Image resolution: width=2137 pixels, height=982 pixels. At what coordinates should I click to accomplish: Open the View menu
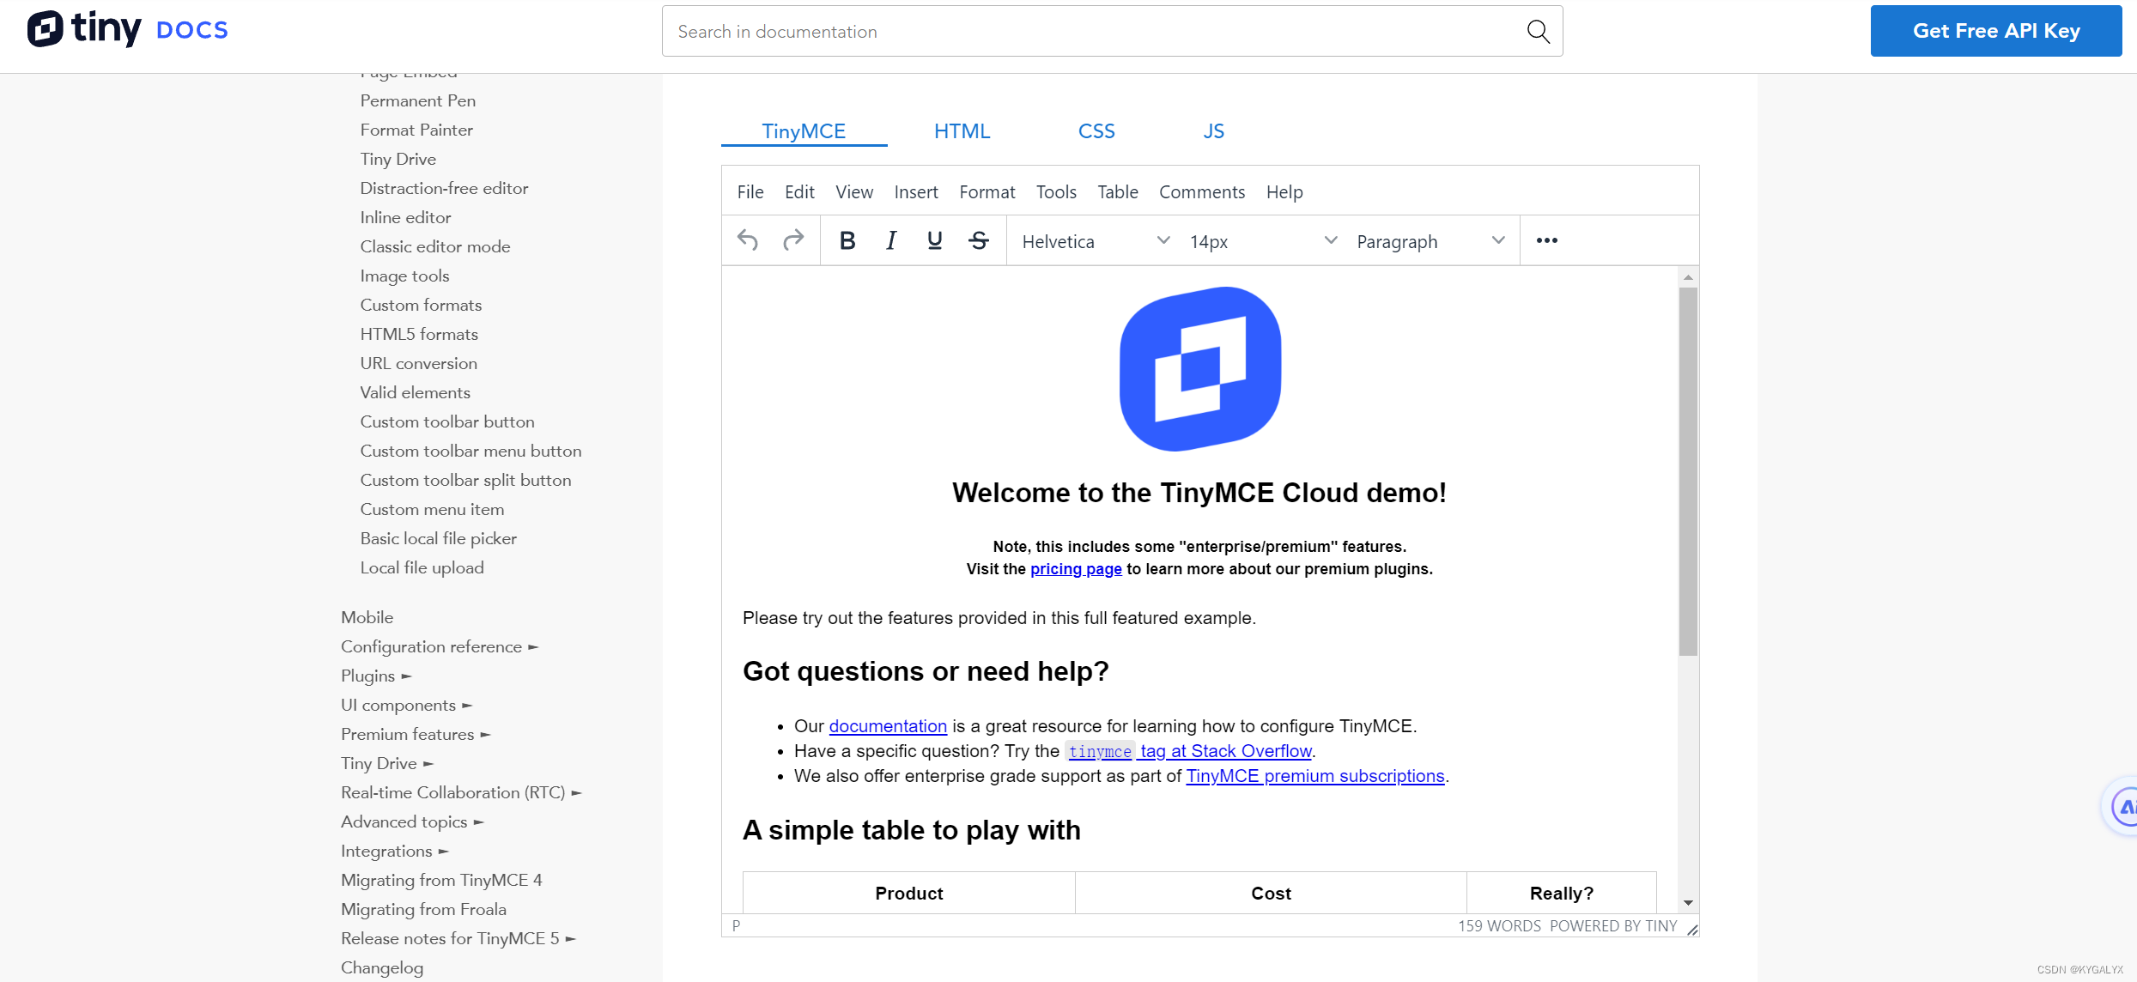(854, 191)
